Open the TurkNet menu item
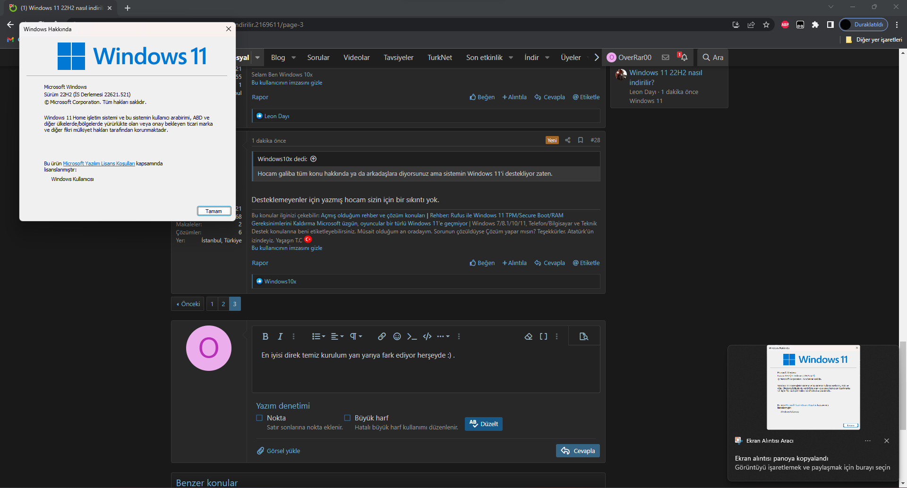Screen dimensions: 907x488 click(x=440, y=57)
